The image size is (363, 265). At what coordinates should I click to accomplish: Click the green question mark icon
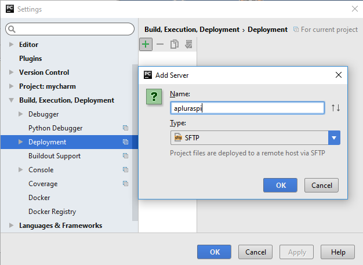[154, 96]
